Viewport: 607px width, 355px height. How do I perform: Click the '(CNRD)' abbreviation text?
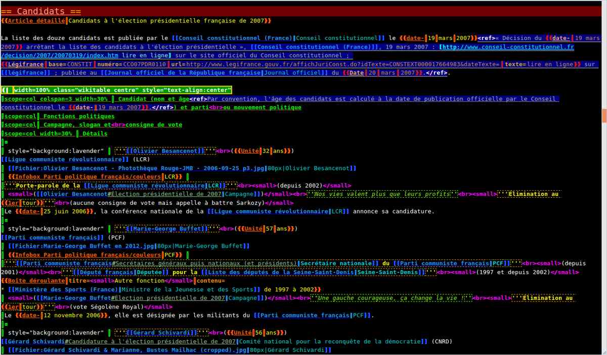(441, 341)
